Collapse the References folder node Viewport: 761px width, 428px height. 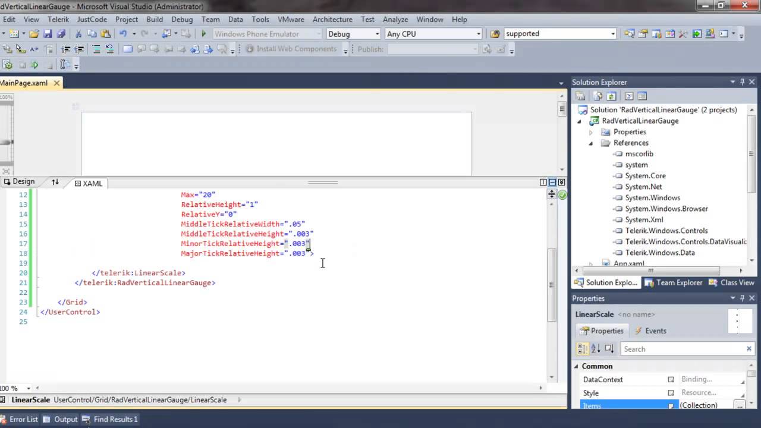(591, 143)
